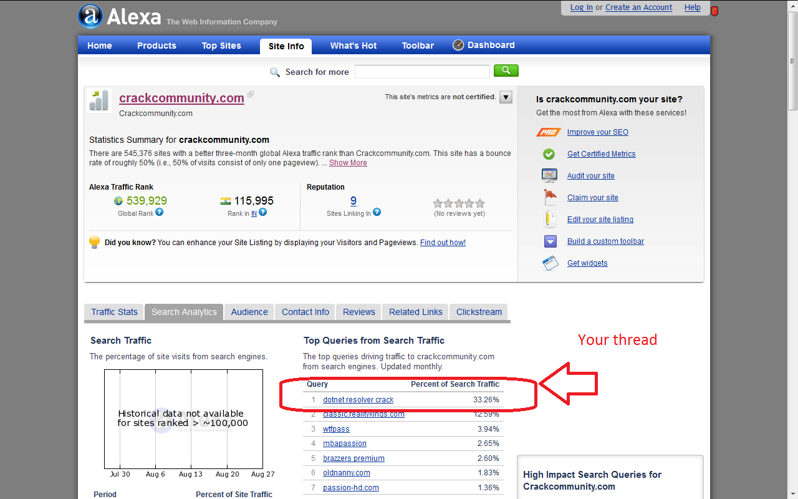Click the Claim your site link
The height and width of the screenshot is (499, 798).
pyautogui.click(x=593, y=198)
